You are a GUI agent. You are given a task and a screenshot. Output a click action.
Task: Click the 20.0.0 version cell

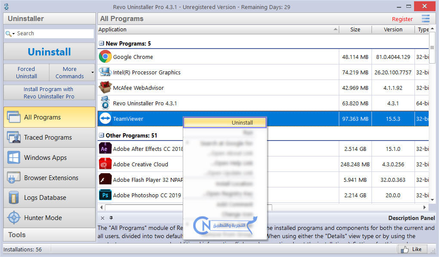(x=393, y=195)
